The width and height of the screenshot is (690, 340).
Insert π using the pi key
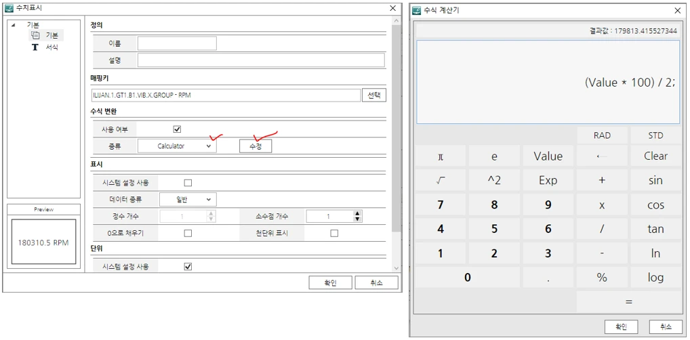tap(441, 156)
